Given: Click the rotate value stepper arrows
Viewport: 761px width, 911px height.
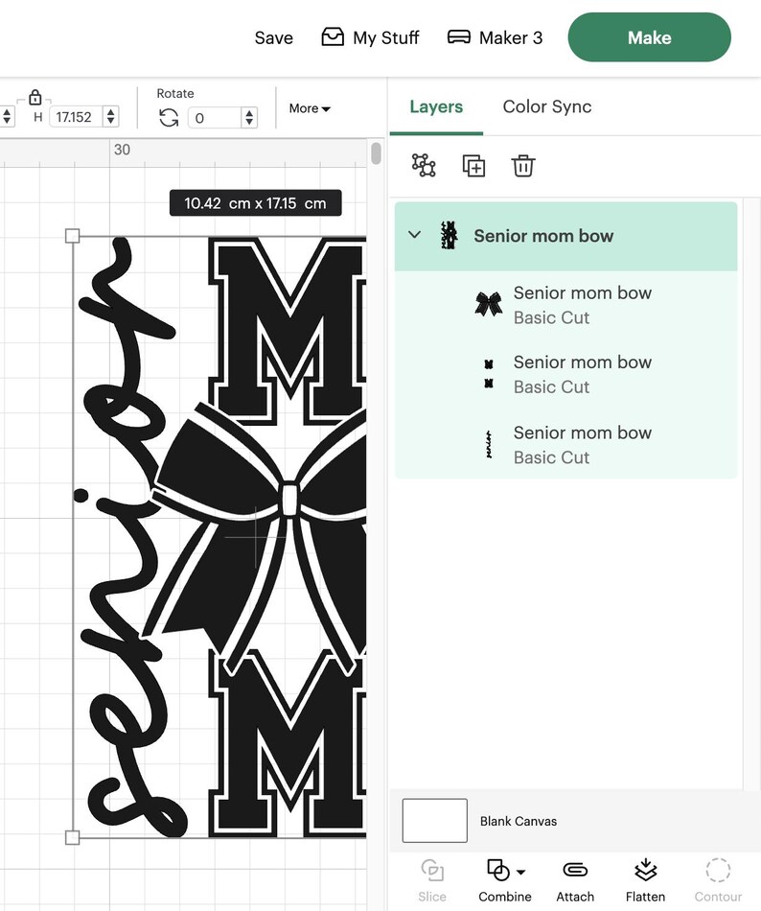Looking at the screenshot, I should 249,118.
